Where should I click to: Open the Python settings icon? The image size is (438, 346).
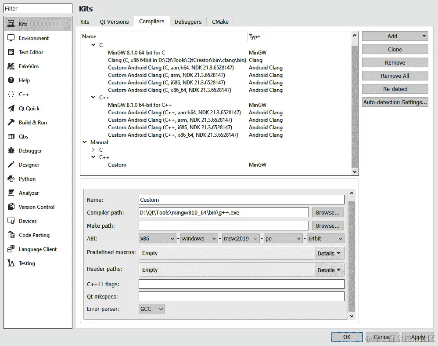click(x=11, y=178)
